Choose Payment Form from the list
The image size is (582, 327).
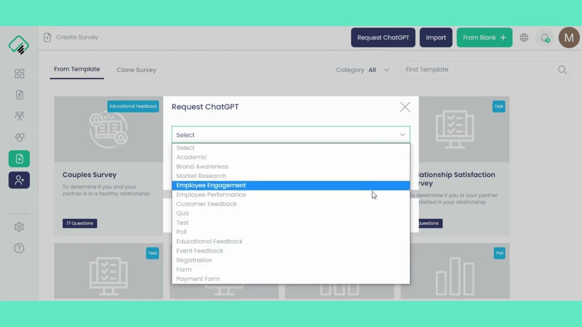point(291,279)
